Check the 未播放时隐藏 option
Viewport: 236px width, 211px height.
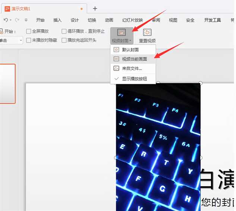tap(29, 40)
